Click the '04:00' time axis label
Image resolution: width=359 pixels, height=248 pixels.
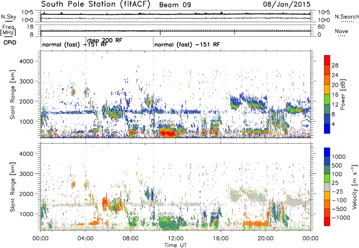(86, 239)
